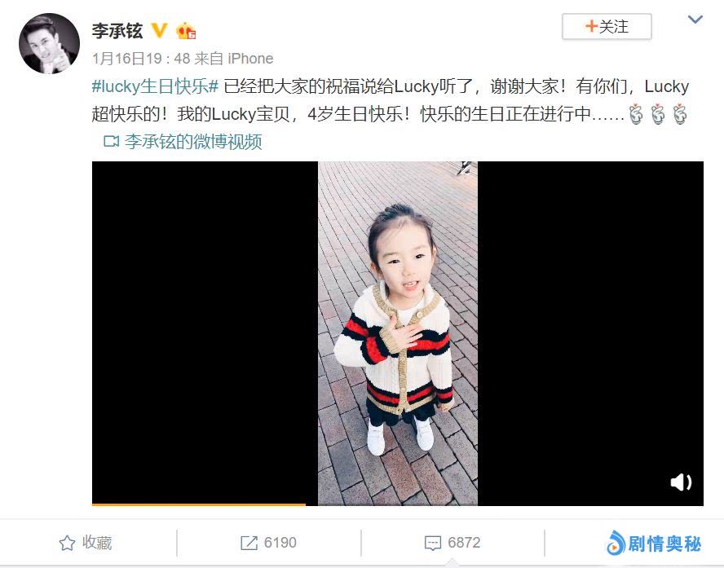The width and height of the screenshot is (724, 568).
Task: Open 李承铉's profile avatar
Action: 49,43
